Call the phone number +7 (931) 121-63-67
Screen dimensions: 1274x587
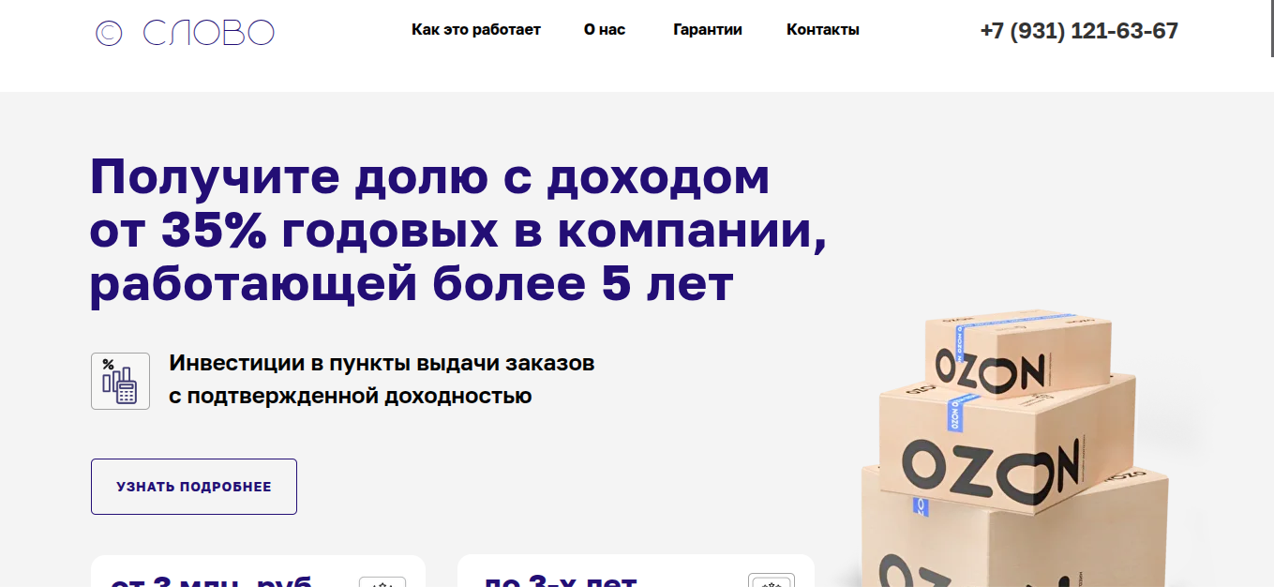1079,31
